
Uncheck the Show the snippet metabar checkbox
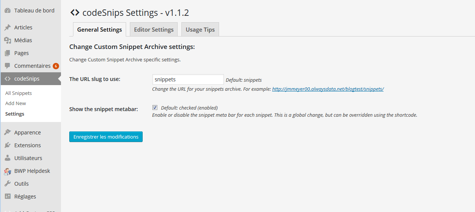155,108
